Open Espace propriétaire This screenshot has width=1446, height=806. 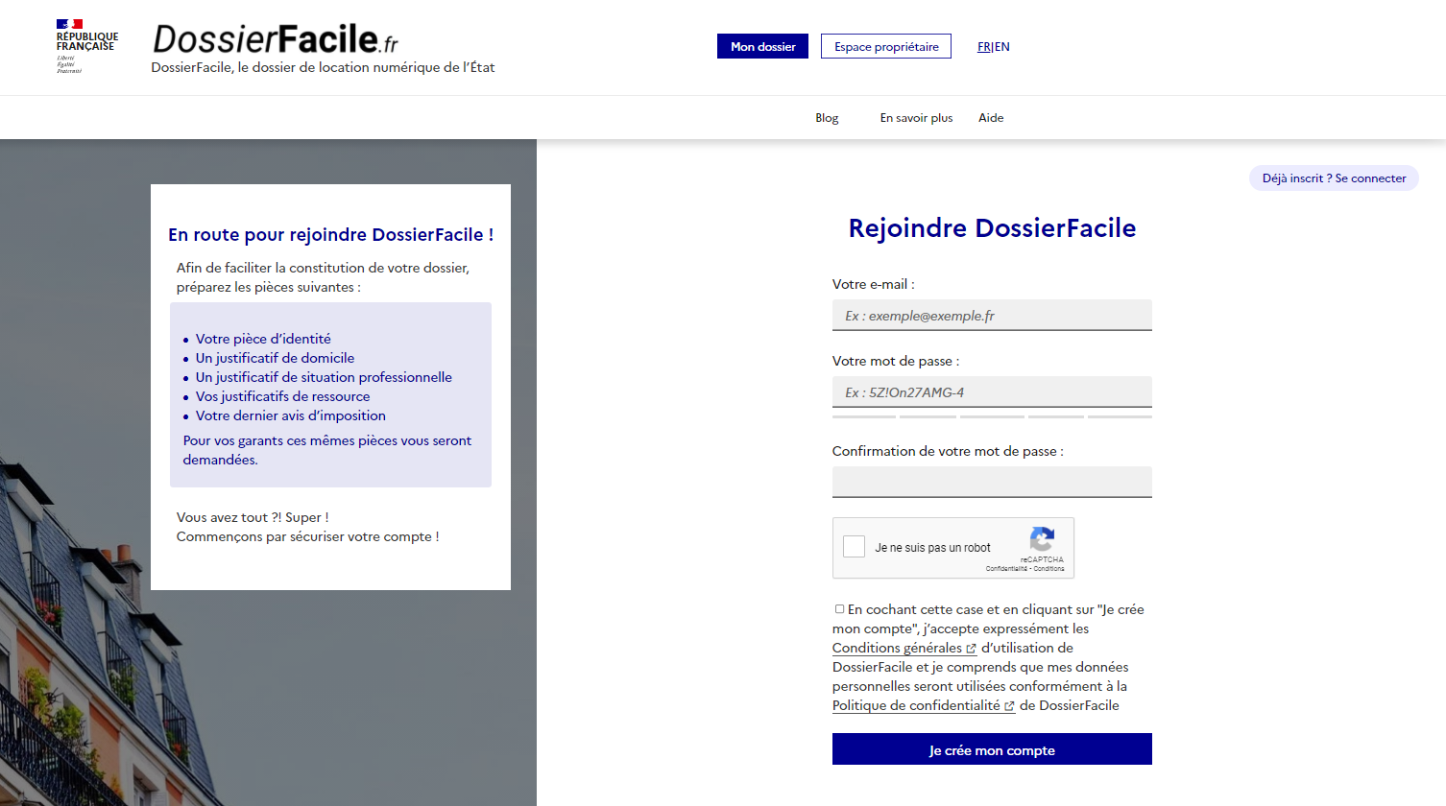click(886, 46)
